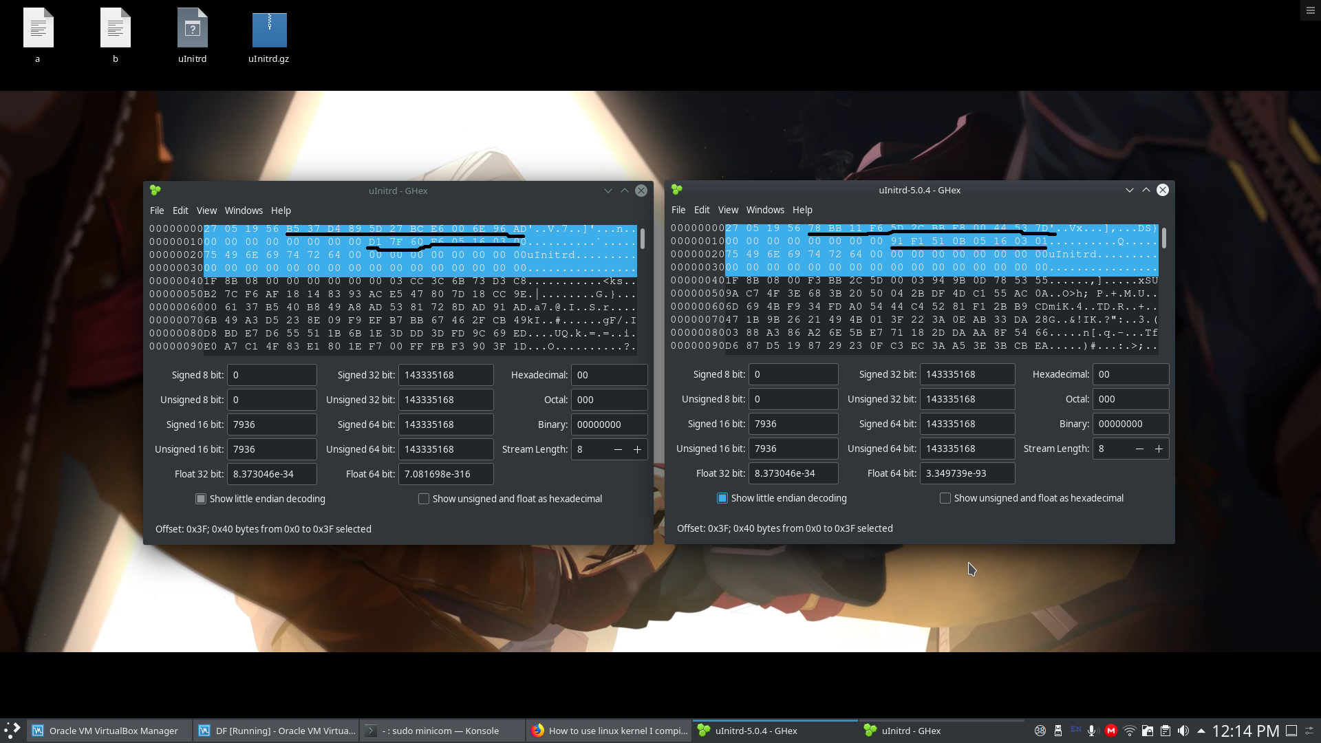Click Float 64 bit field in uInitrd window
Screen dimensions: 1321x743
[446, 474]
